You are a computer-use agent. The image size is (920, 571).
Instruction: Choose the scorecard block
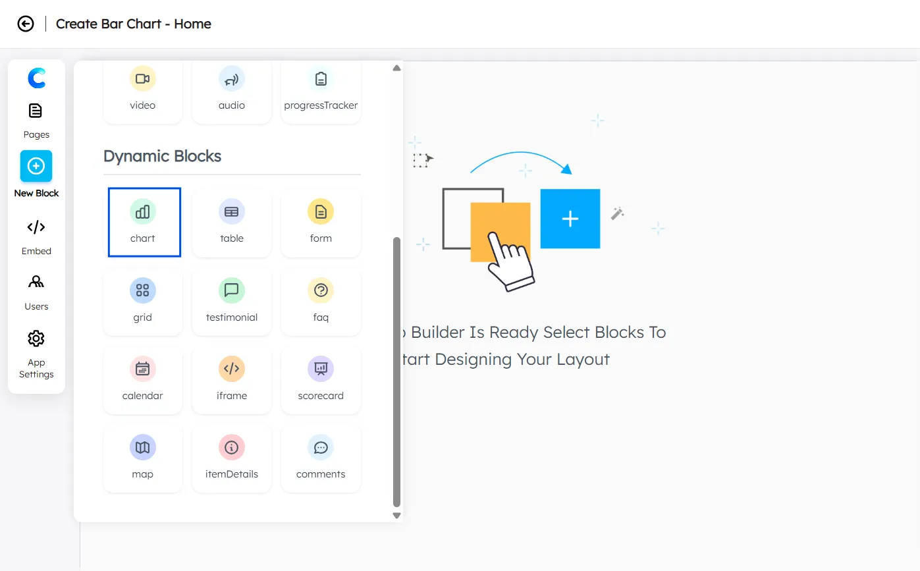(x=321, y=379)
